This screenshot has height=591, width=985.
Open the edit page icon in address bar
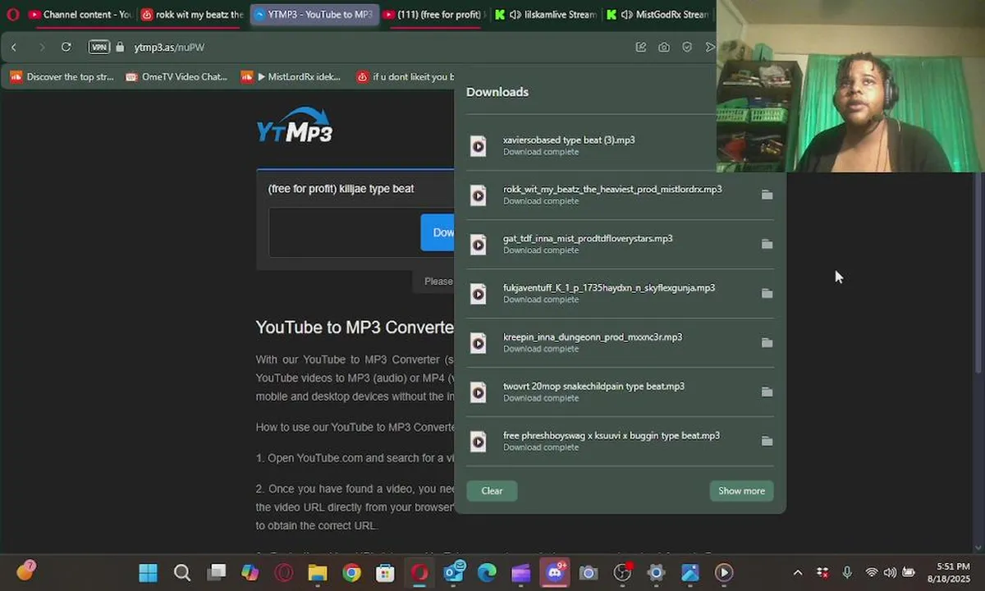641,48
